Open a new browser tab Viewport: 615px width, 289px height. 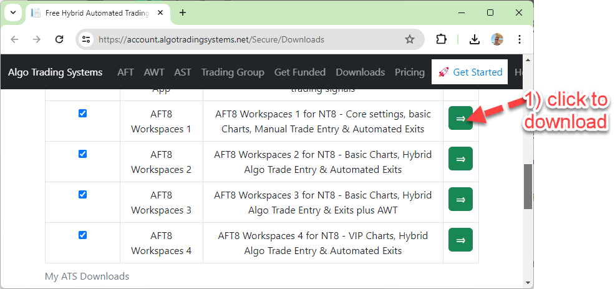coord(182,12)
